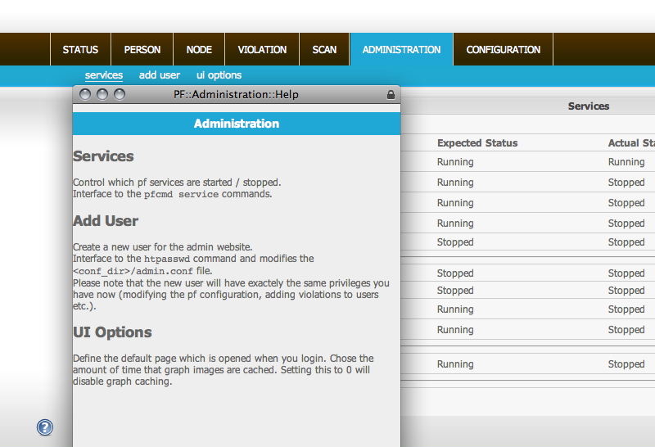The height and width of the screenshot is (447, 655).
Task: Switch to the PERSON tab
Action: pyautogui.click(x=142, y=50)
